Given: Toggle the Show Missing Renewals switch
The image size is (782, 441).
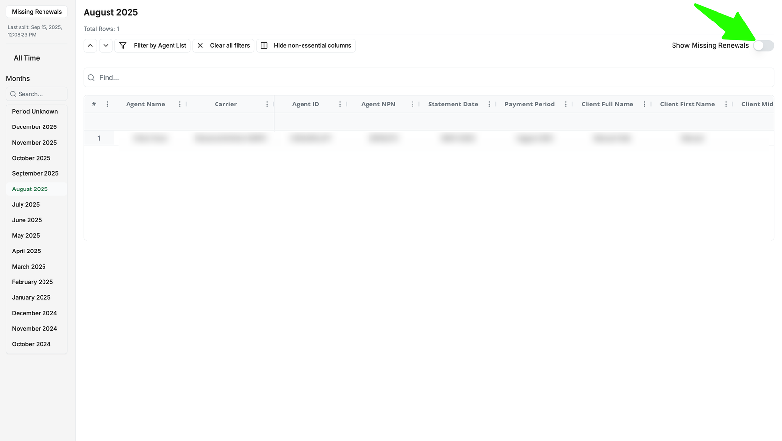Looking at the screenshot, I should (763, 45).
